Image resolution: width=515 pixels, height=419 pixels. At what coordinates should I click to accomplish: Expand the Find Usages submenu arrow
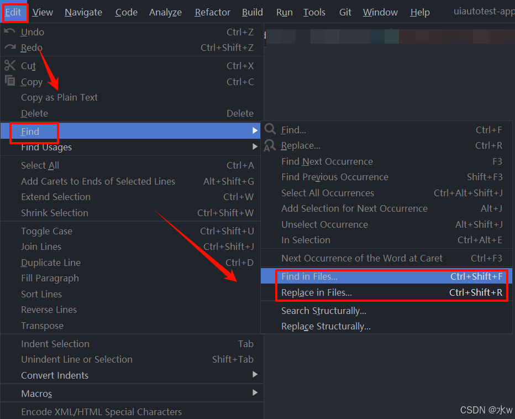pos(255,146)
